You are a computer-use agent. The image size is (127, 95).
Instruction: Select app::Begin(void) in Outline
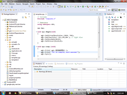click(117, 27)
